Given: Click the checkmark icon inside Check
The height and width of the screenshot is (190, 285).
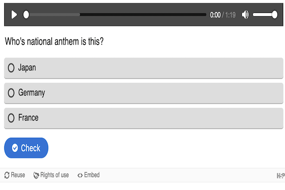Looking at the screenshot, I should [15, 148].
